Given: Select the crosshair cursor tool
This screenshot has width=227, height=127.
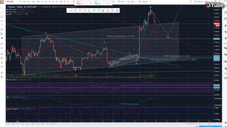Looking at the screenshot, I should point(2,8).
